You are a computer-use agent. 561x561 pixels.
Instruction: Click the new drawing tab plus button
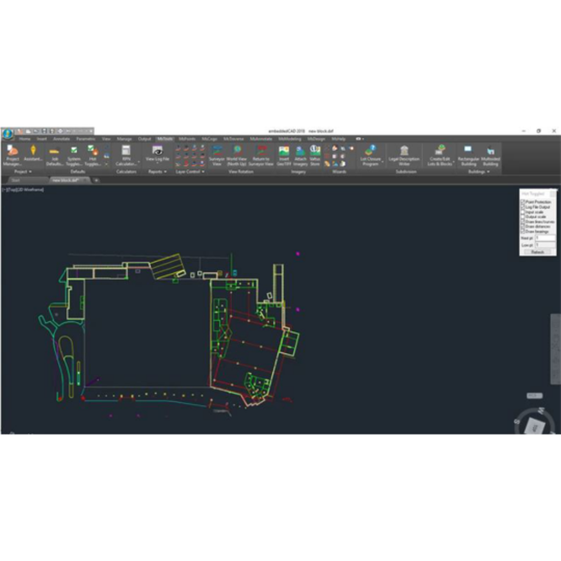pyautogui.click(x=96, y=180)
